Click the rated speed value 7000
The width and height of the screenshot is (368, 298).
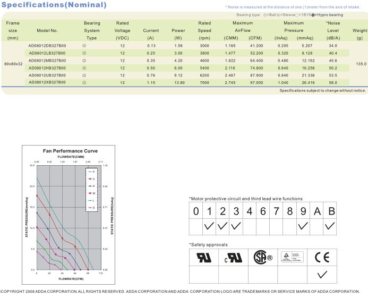[x=204, y=83]
